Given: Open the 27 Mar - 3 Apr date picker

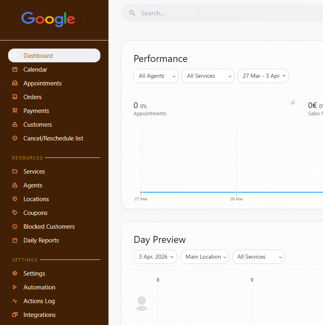Looking at the screenshot, I should coord(263,76).
